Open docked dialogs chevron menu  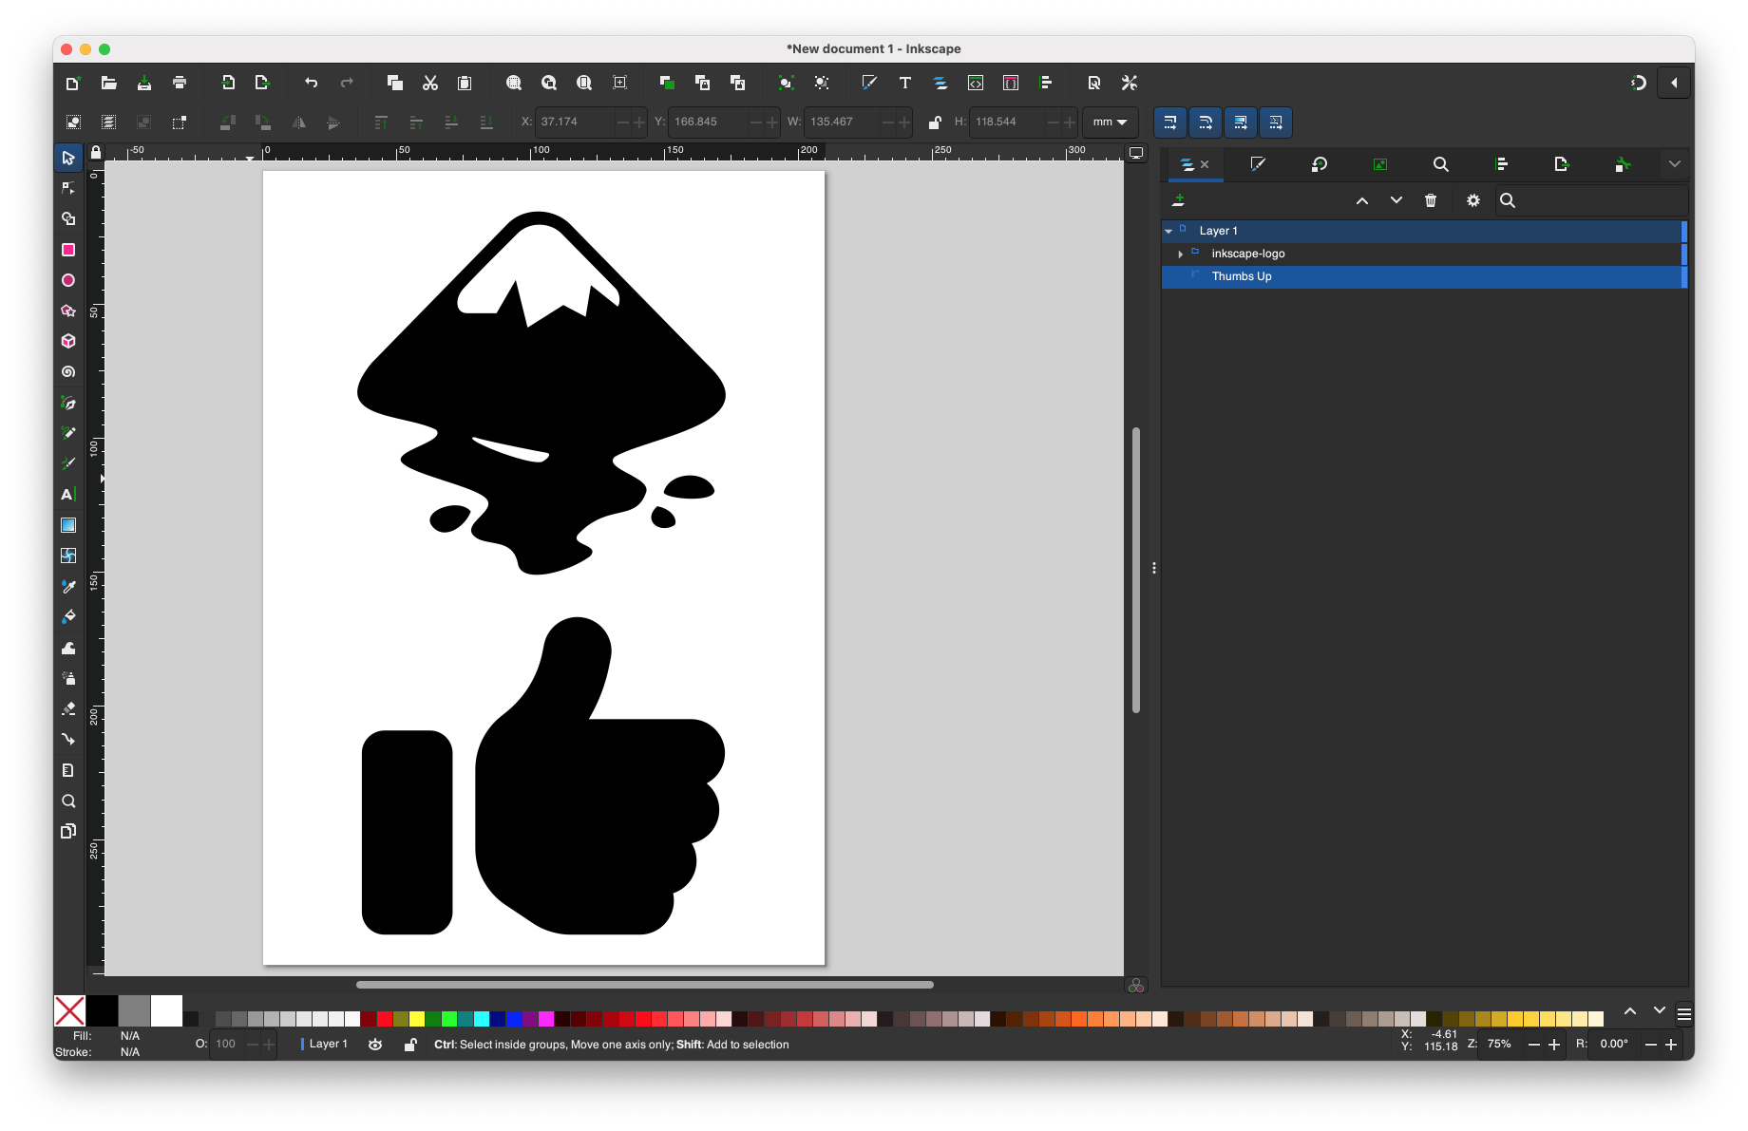(x=1675, y=164)
